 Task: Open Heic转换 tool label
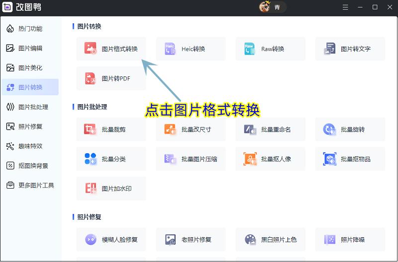pyautogui.click(x=193, y=49)
